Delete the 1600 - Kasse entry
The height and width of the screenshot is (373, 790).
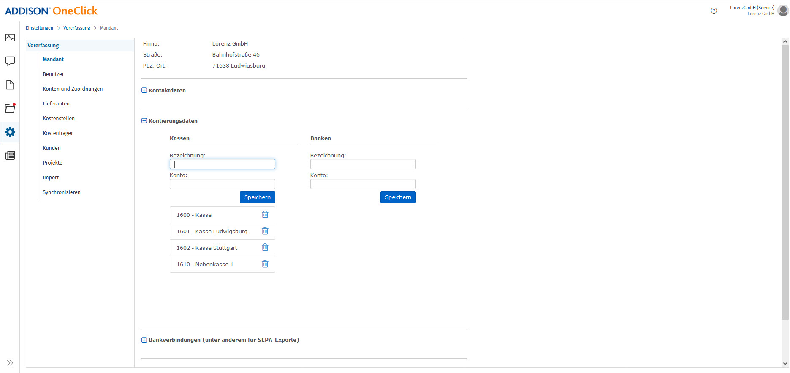[x=265, y=214]
